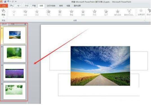The height and width of the screenshot is (105, 151).
Task: Expand the dropdown arrow under 预览 preview button
Action: click(x=3, y=17)
